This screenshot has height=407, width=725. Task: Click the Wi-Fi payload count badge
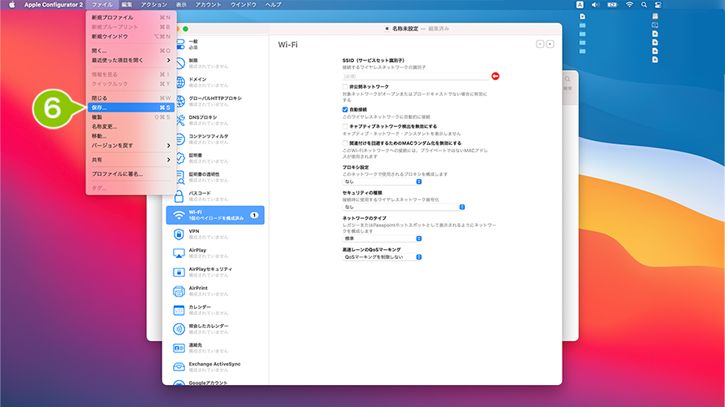(x=254, y=215)
